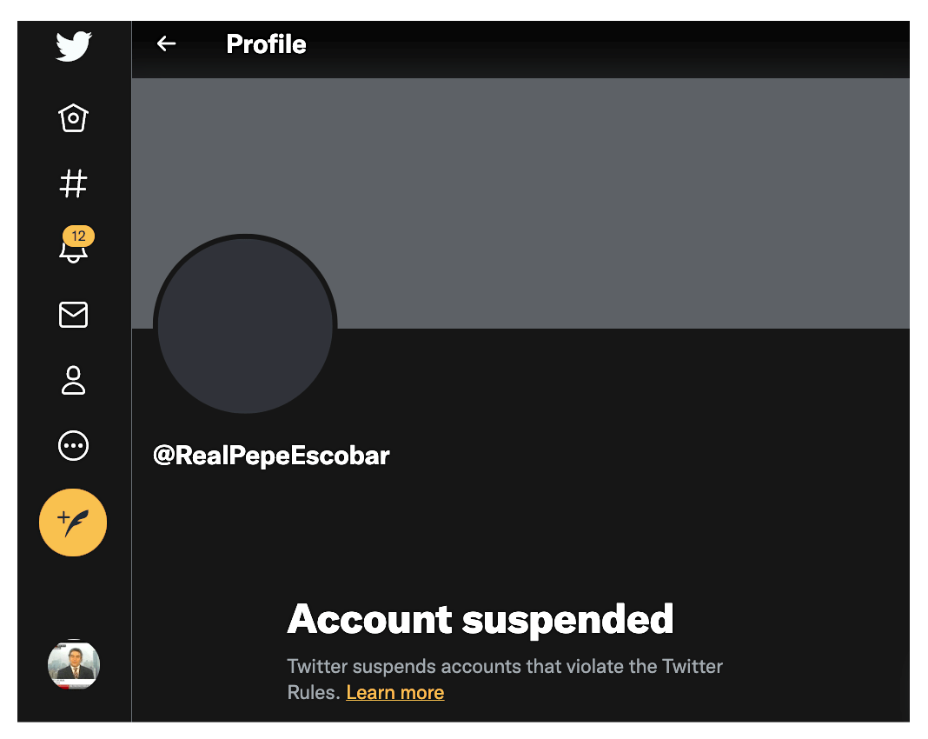Go back using the arrow icon

pos(166,43)
